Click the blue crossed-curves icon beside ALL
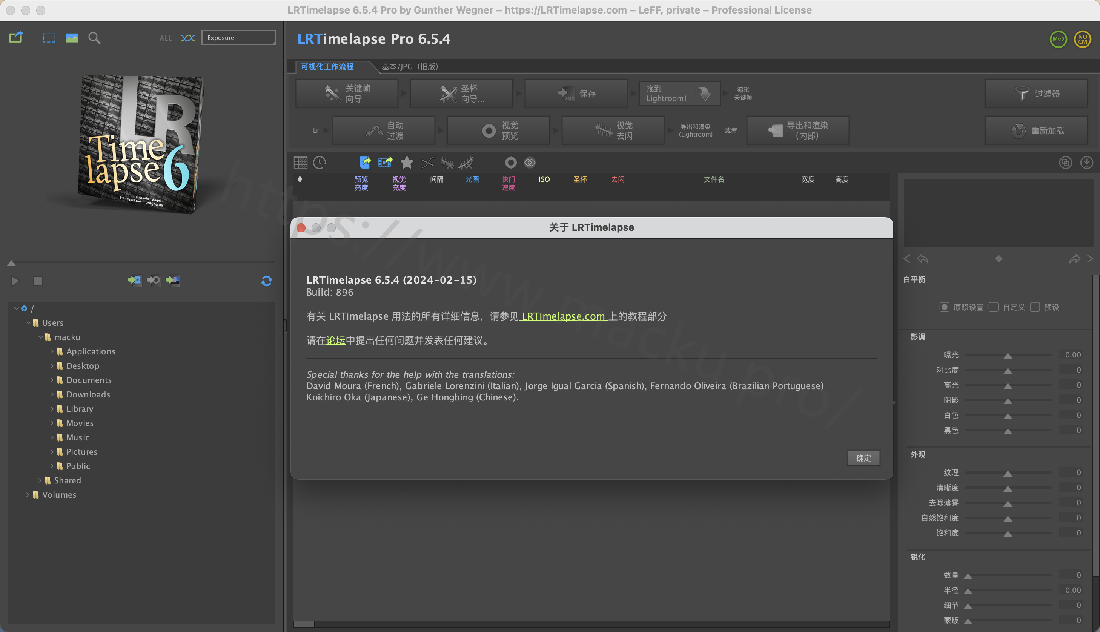1100x632 pixels. pyautogui.click(x=188, y=38)
